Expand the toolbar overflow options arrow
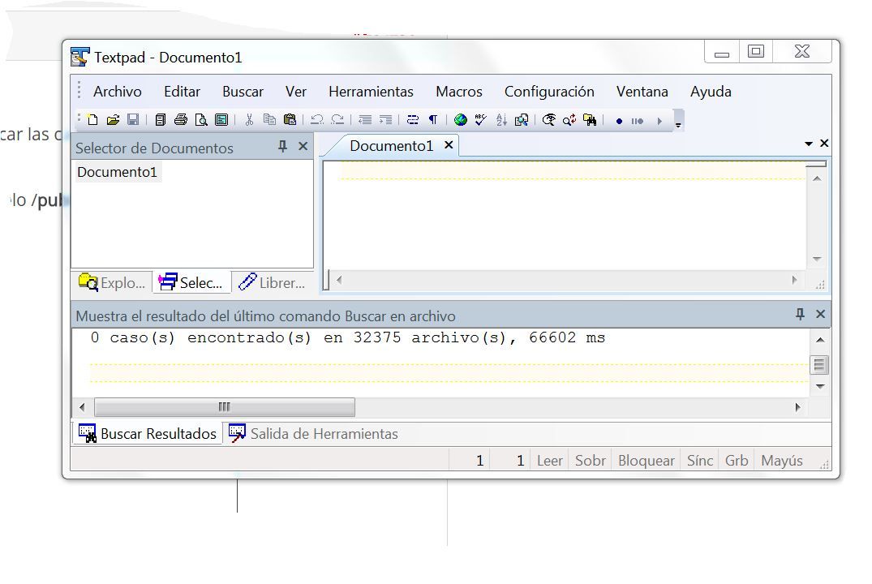Screen dimensions: 872x584 point(678,121)
